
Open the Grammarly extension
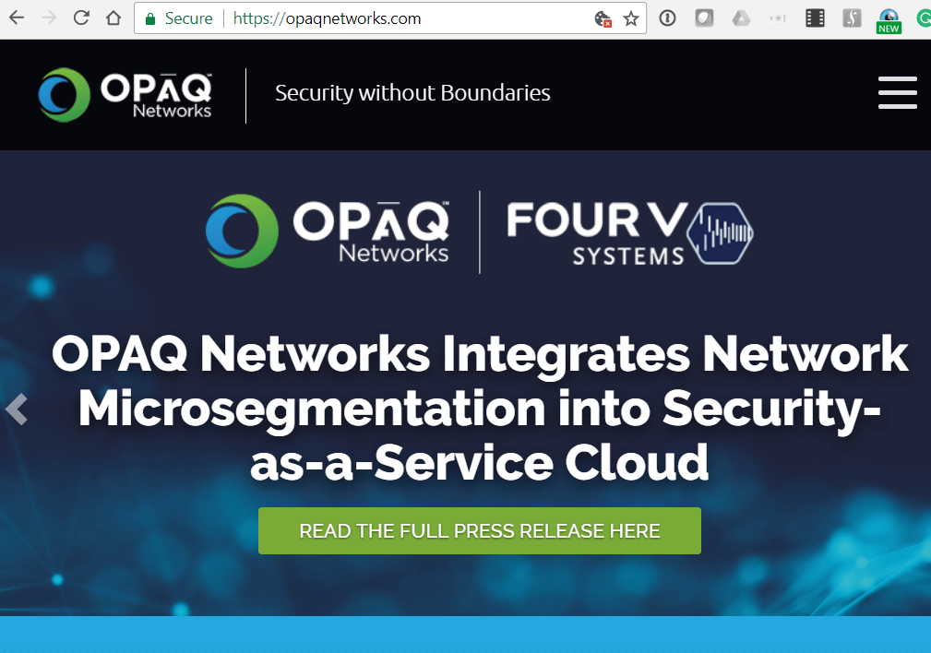924,18
